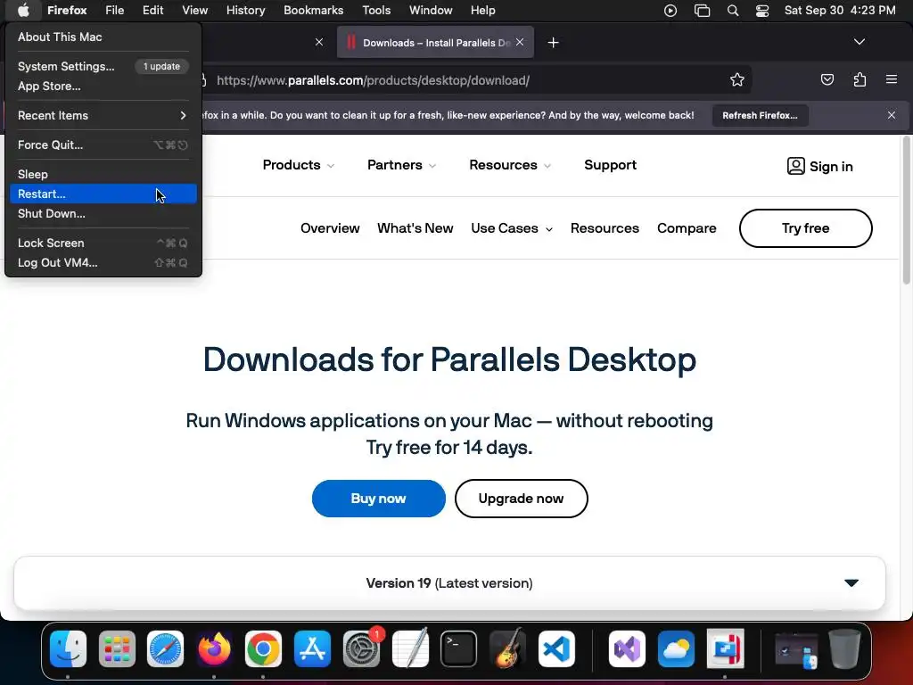This screenshot has width=913, height=685.
Task: Launch Visual Studio Code from the Dock
Action: click(556, 648)
